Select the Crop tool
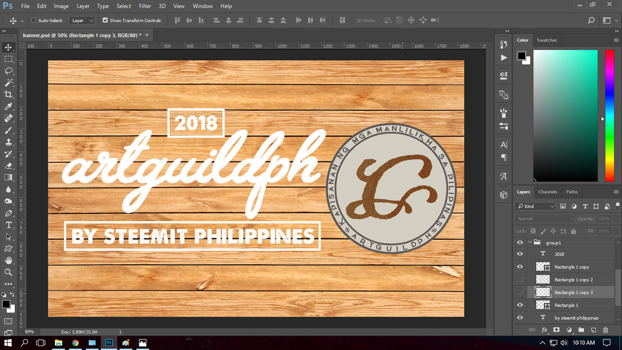The height and width of the screenshot is (350, 622). [x=8, y=94]
